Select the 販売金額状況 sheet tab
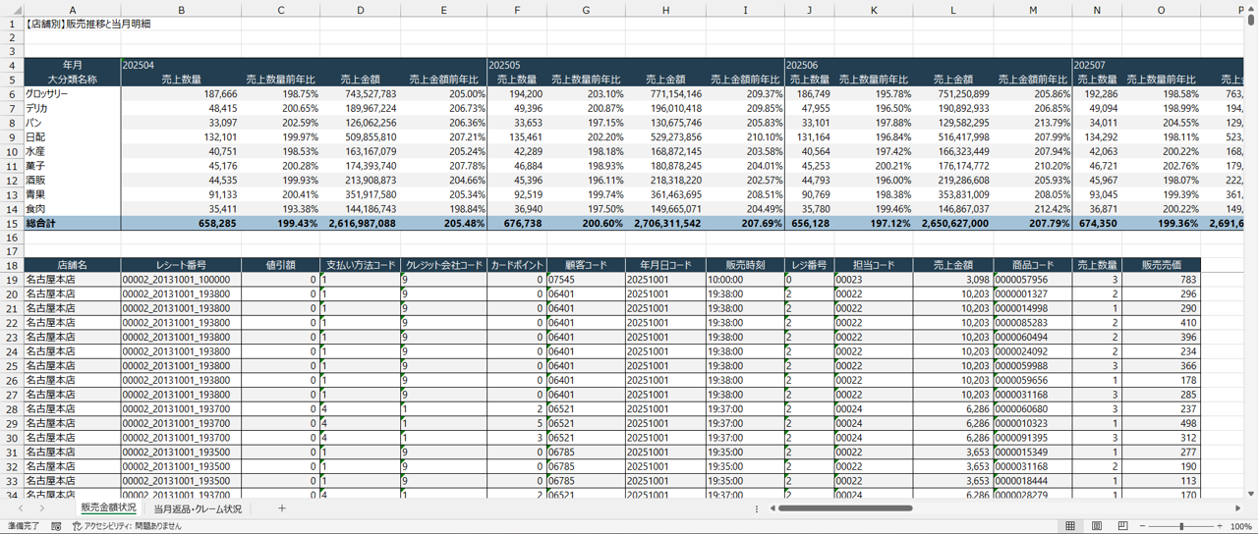Screen dimensions: 1258x534 pyautogui.click(x=108, y=508)
